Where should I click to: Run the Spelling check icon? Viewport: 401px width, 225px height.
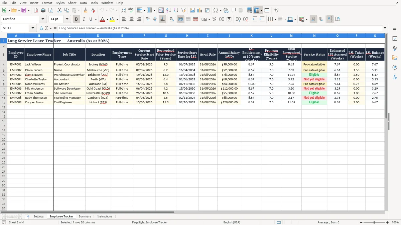pyautogui.click(x=131, y=10)
